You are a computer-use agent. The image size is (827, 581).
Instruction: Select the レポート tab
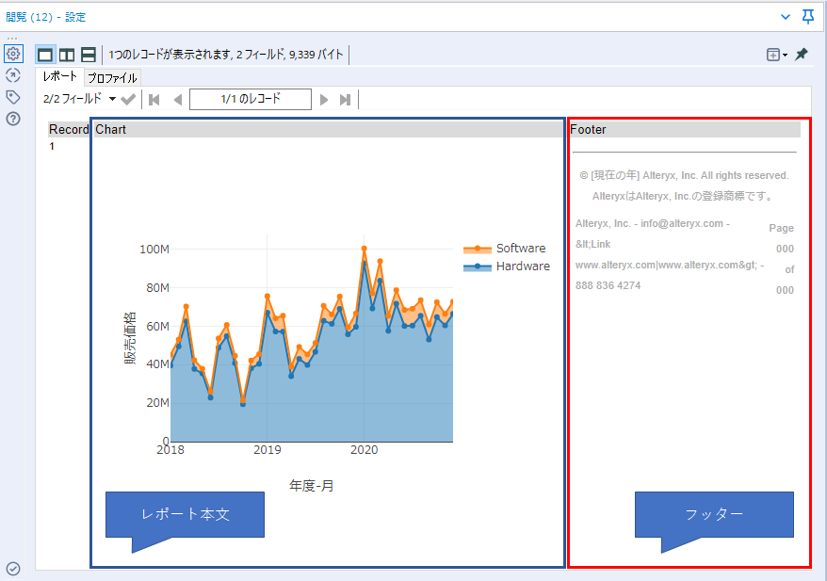[x=60, y=77]
